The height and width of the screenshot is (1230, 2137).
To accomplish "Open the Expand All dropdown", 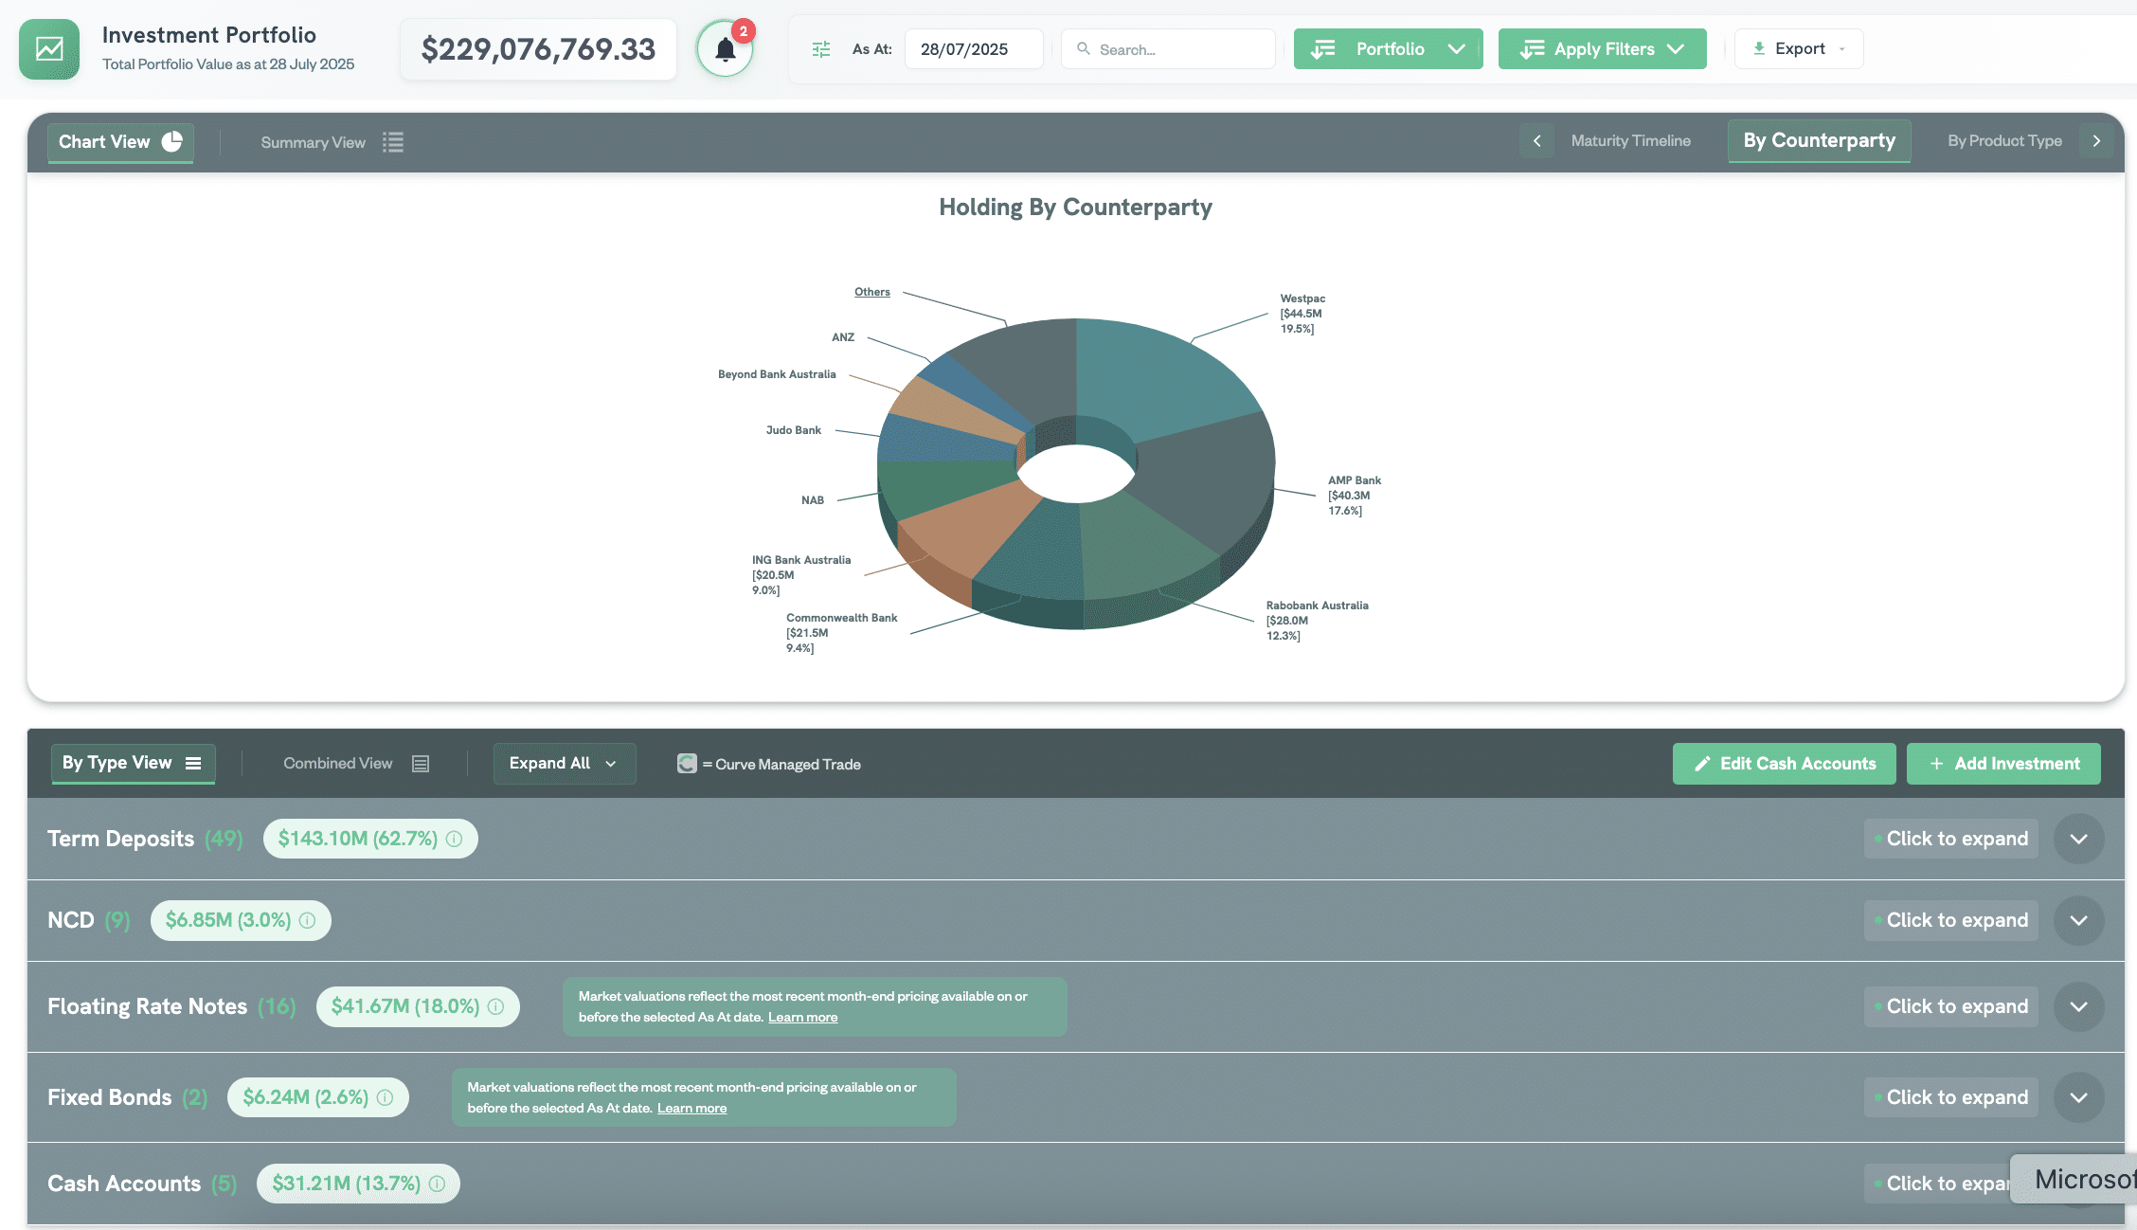I will click(565, 764).
